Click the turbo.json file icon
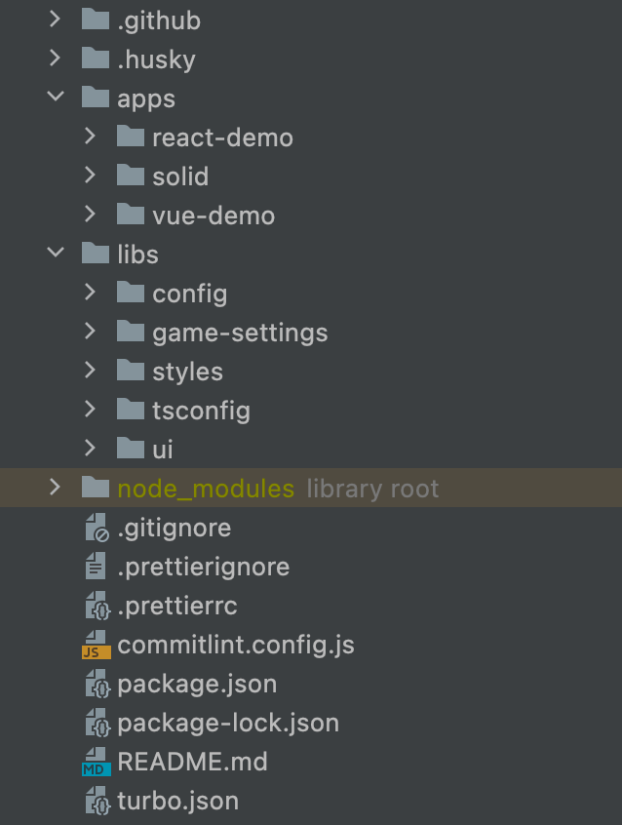 (x=96, y=801)
